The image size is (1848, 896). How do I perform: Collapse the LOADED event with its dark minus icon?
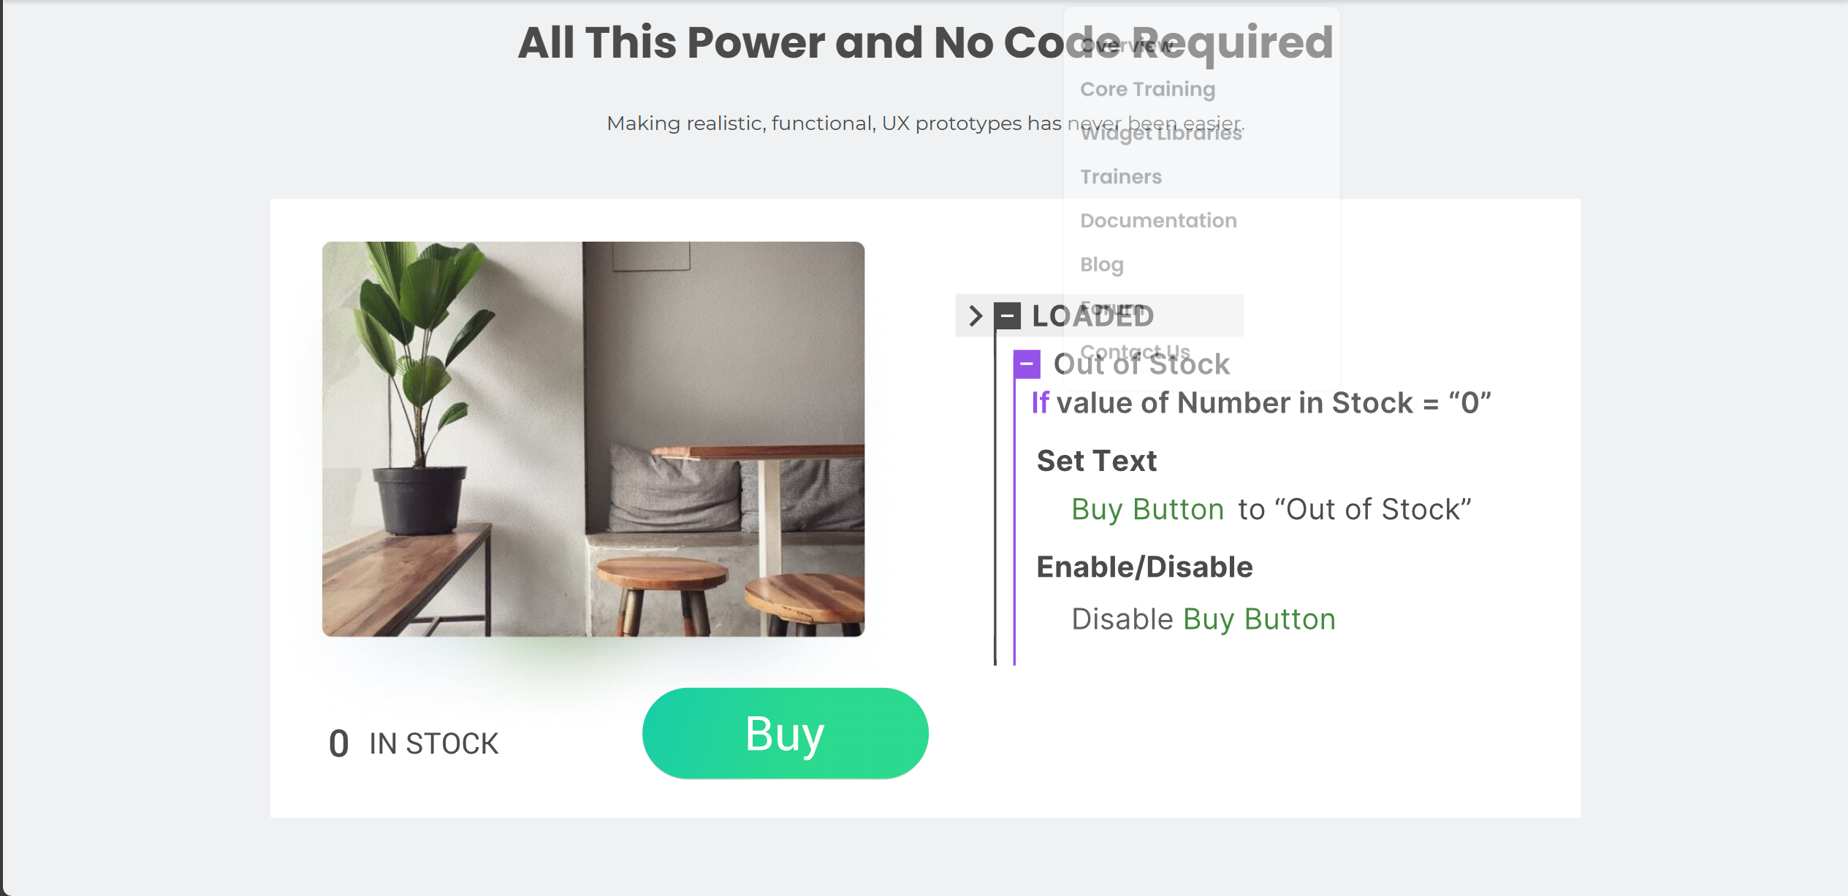1007,315
